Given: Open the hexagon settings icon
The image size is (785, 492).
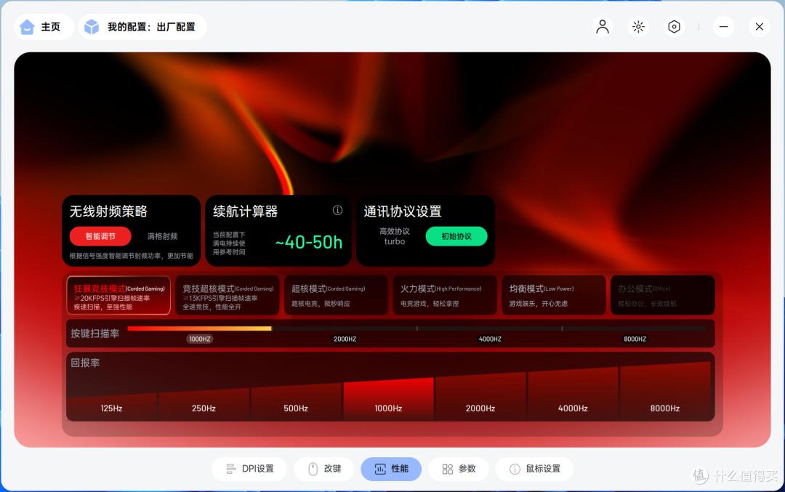Looking at the screenshot, I should 675,27.
